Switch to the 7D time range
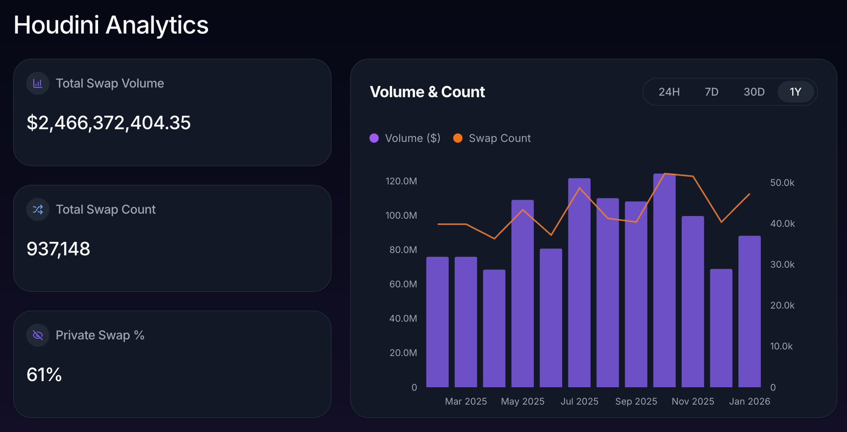The width and height of the screenshot is (847, 432). click(712, 92)
